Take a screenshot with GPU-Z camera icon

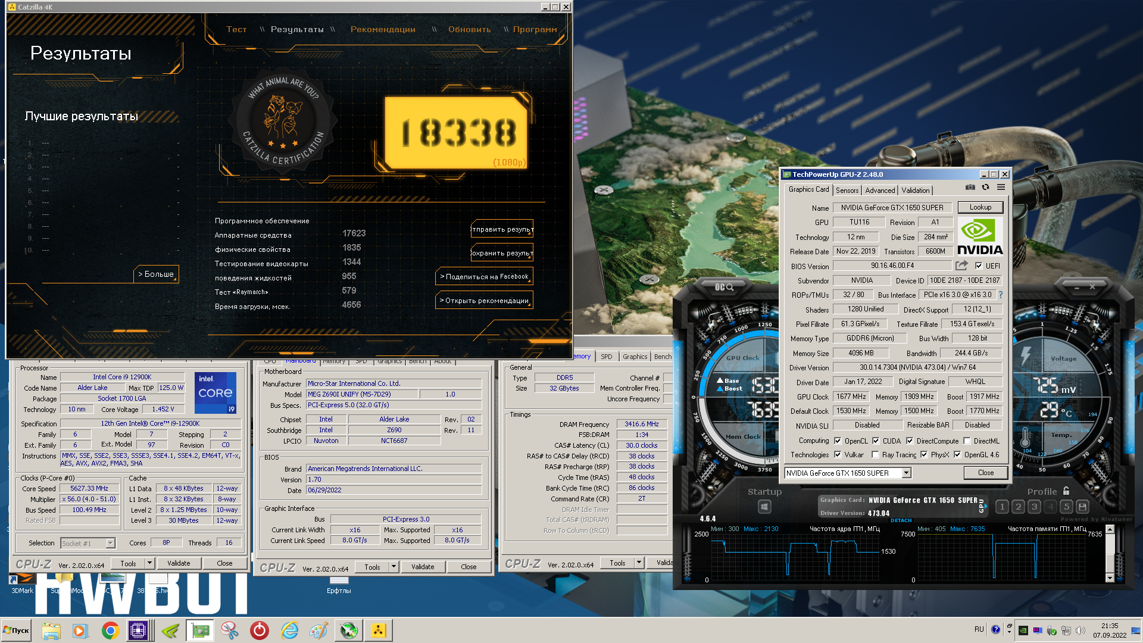970,188
